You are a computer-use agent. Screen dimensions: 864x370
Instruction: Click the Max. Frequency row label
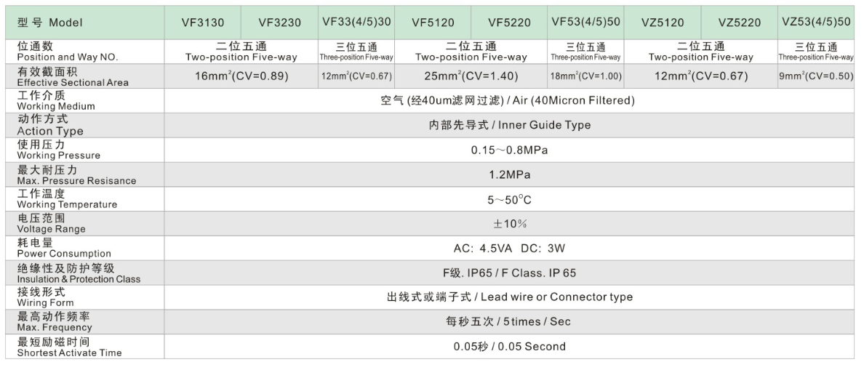tap(55, 322)
